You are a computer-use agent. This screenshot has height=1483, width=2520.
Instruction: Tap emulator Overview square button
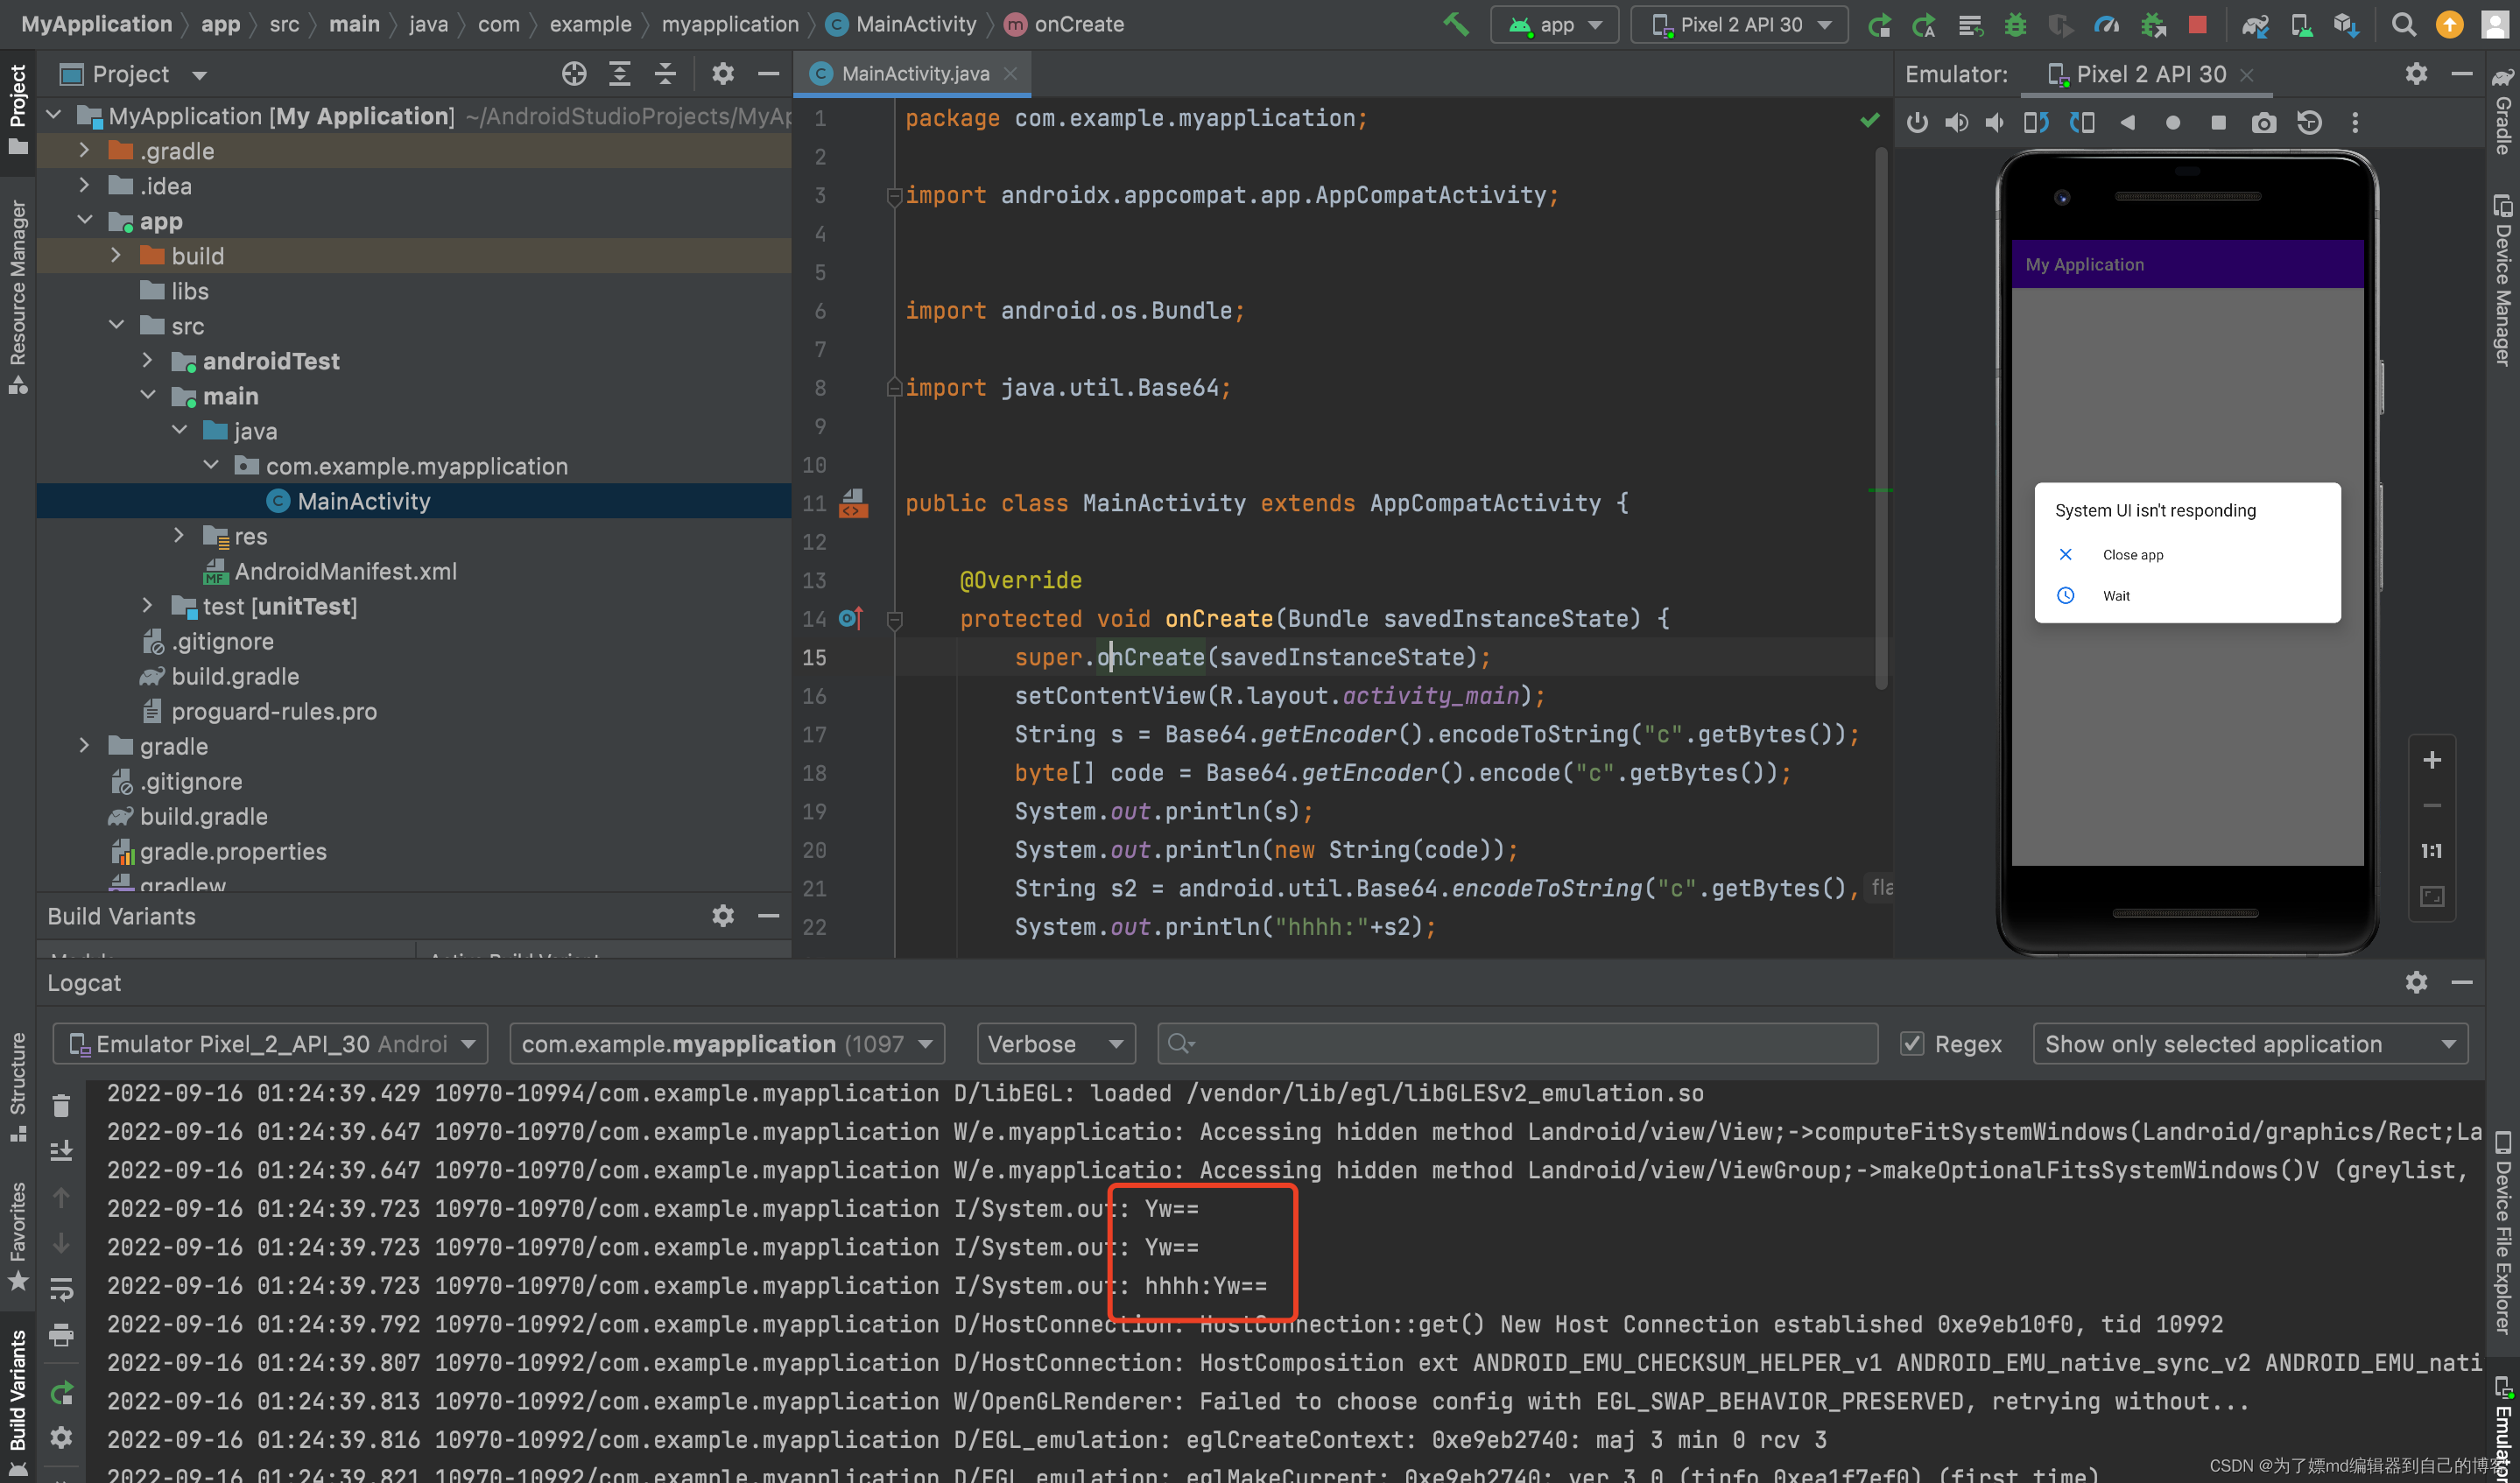coord(2217,122)
